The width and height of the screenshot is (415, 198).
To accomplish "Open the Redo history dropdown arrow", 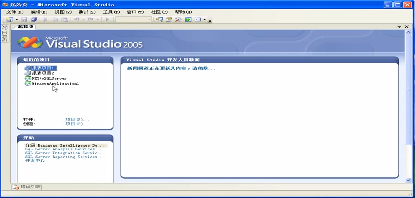I will tap(97, 20).
